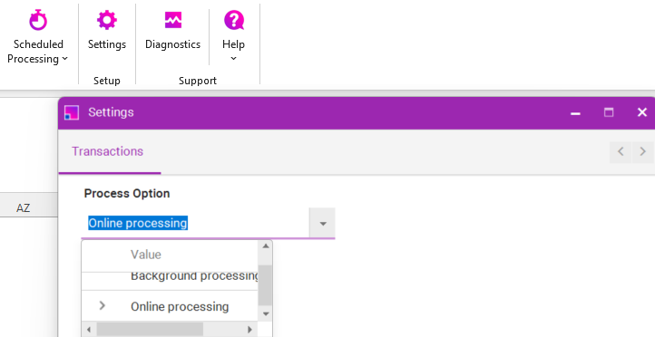The width and height of the screenshot is (655, 337).
Task: Open the Diagnostics chart icon
Action: point(173,20)
